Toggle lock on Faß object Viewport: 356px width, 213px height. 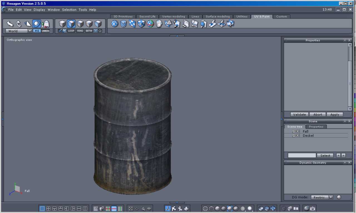(294, 131)
